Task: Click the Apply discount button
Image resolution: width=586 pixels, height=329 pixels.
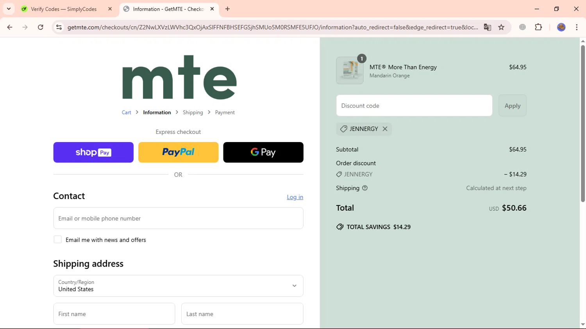Action: 513,105
